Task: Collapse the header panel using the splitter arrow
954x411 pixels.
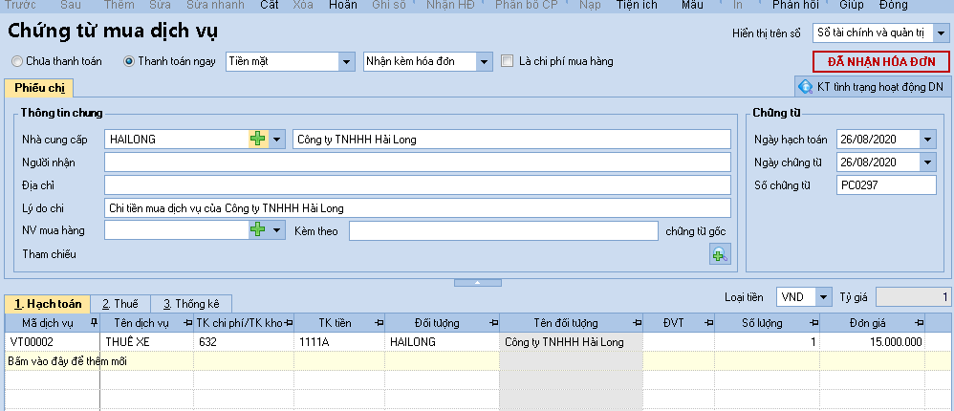Action: click(477, 283)
